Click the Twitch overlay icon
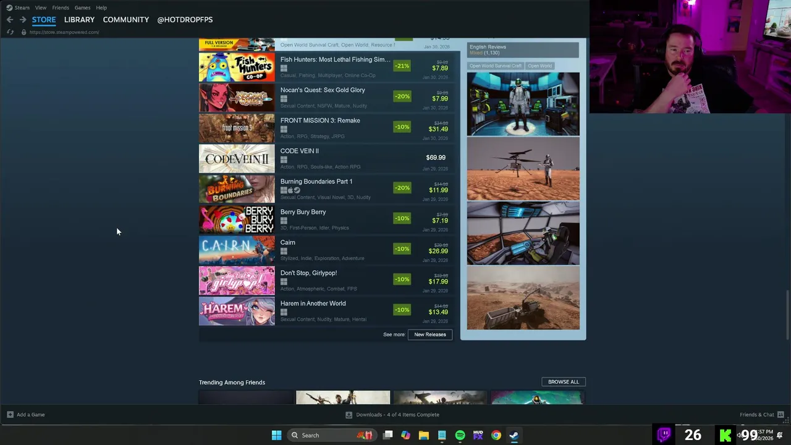This screenshot has width=791, height=445. click(x=664, y=434)
